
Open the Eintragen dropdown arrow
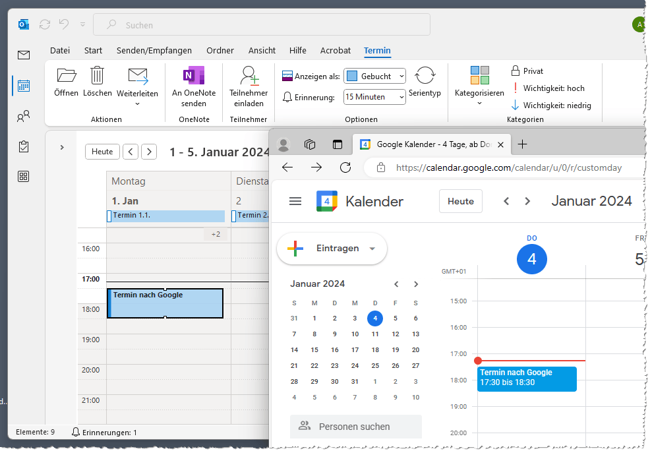click(x=372, y=249)
